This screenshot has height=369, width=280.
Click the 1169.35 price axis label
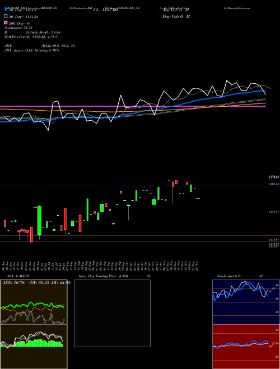[274, 184]
